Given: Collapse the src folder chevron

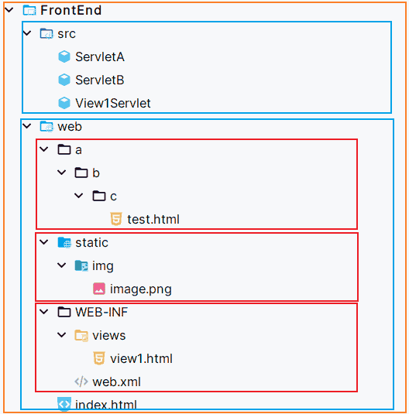Looking at the screenshot, I should [x=27, y=33].
